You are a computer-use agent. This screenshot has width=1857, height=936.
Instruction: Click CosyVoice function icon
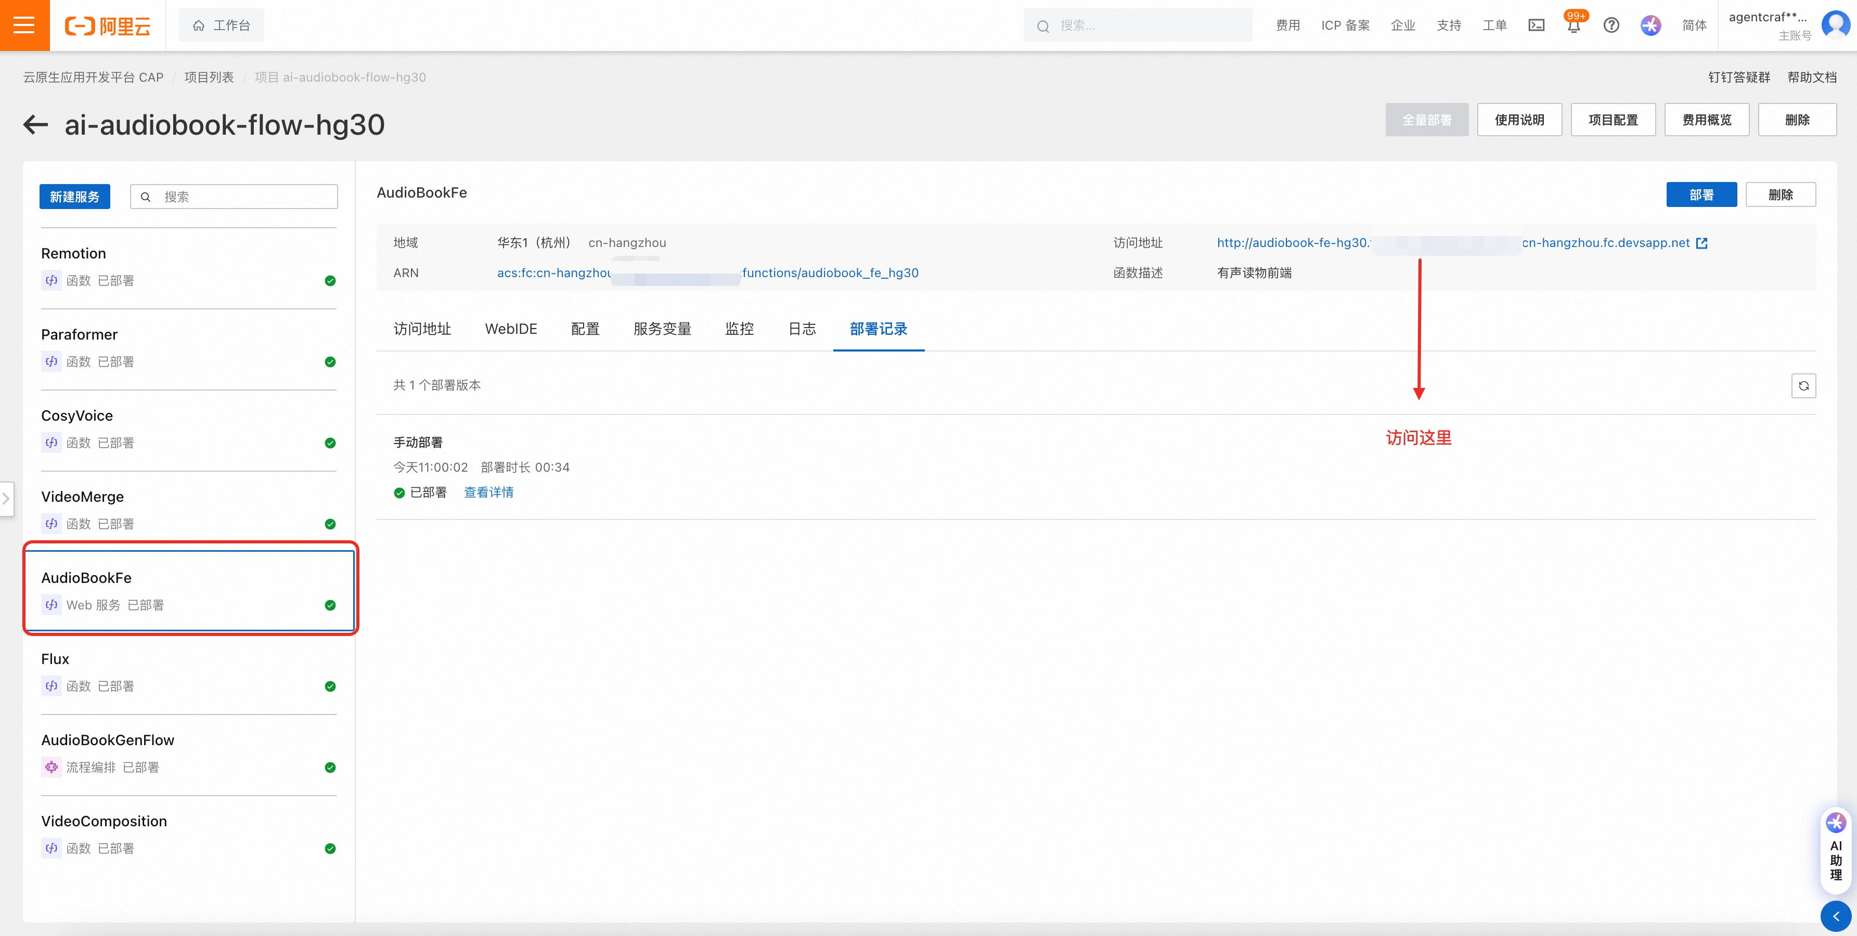click(x=51, y=443)
